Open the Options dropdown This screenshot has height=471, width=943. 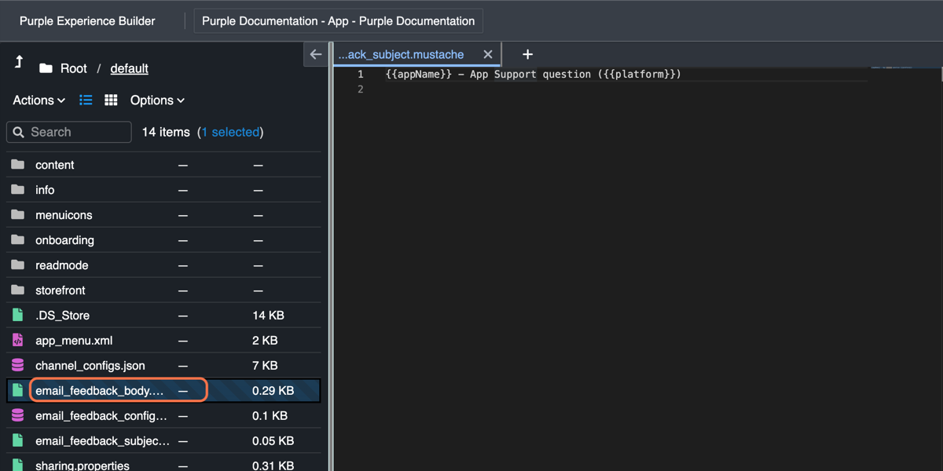tap(157, 100)
